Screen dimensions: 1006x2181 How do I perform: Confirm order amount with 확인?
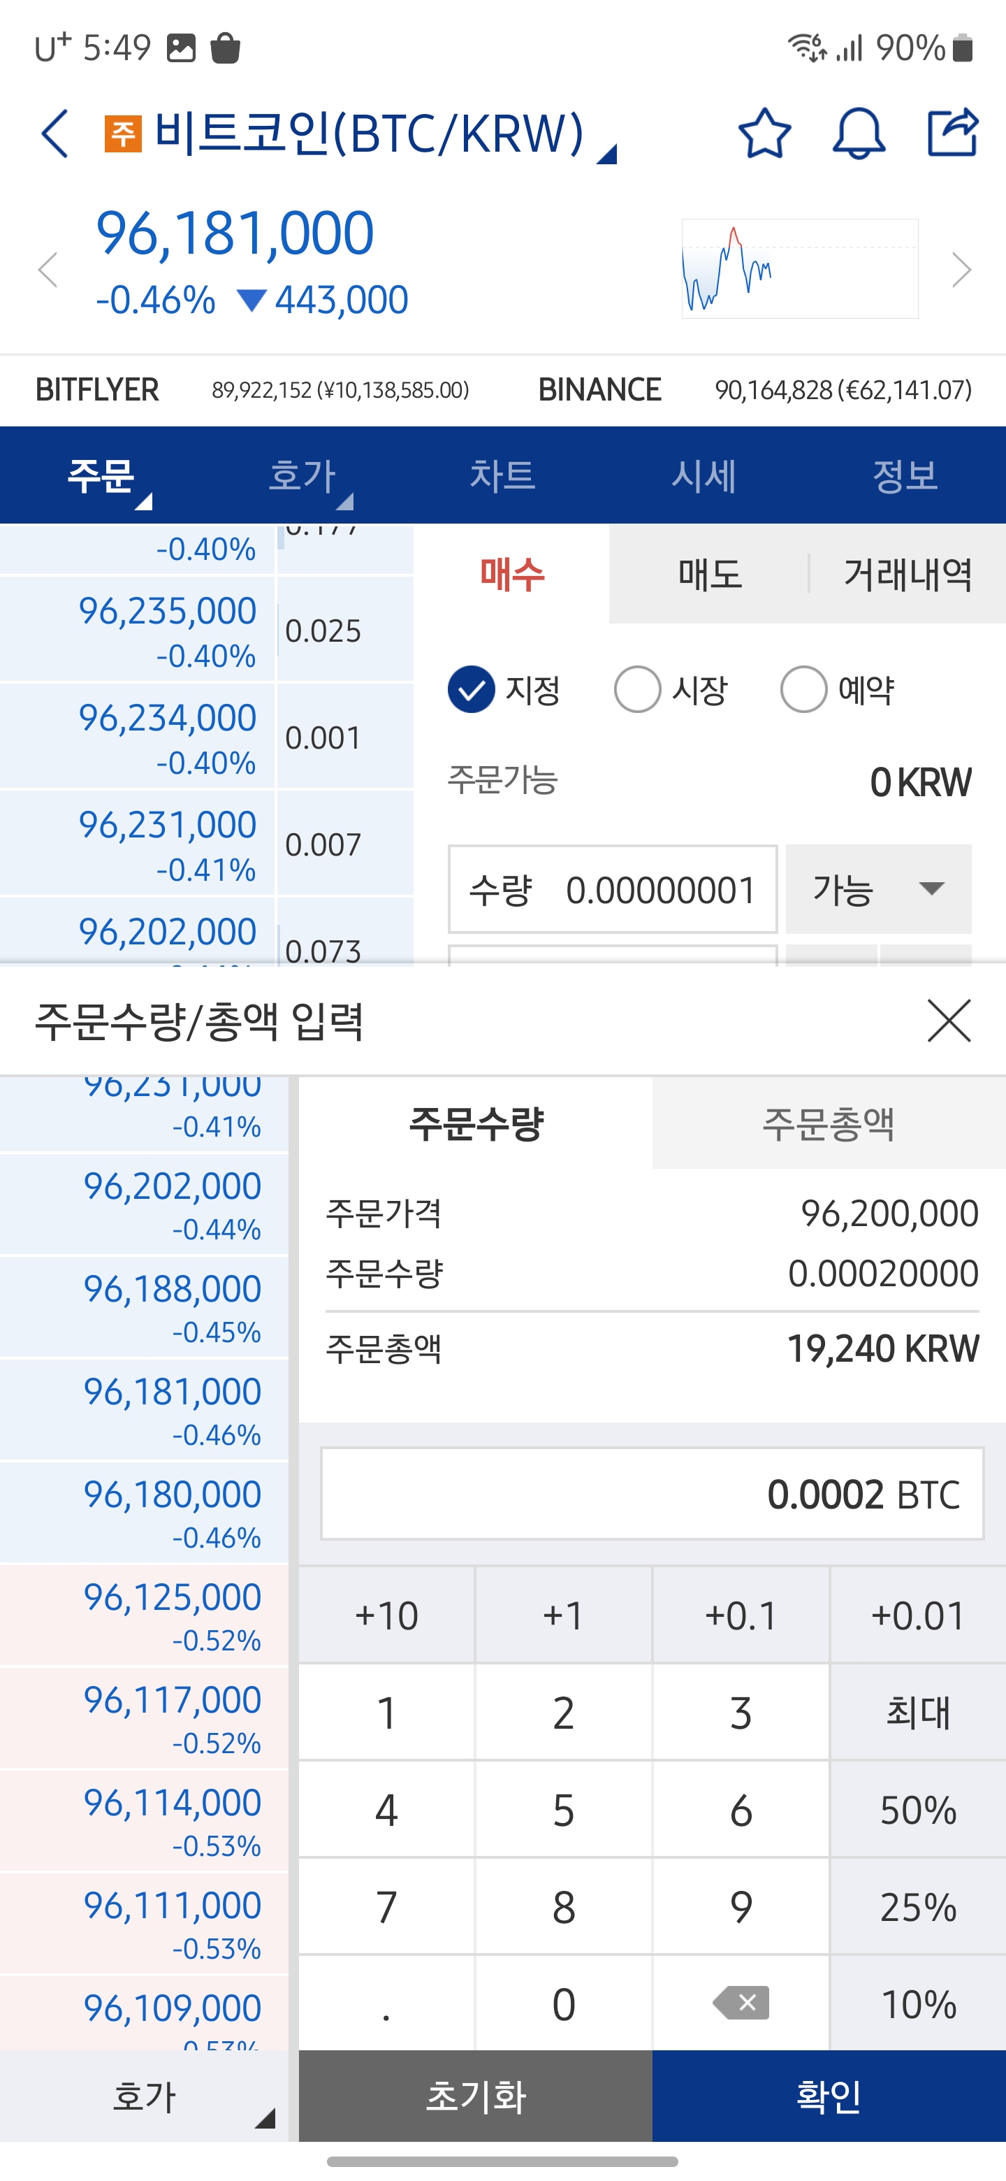[829, 2096]
